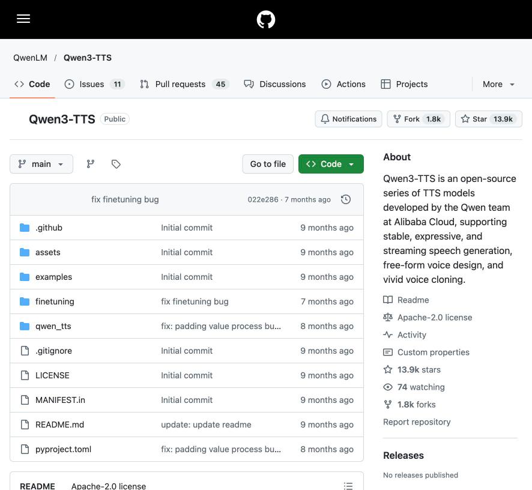
Task: Open the examples folder name
Action: tap(53, 277)
